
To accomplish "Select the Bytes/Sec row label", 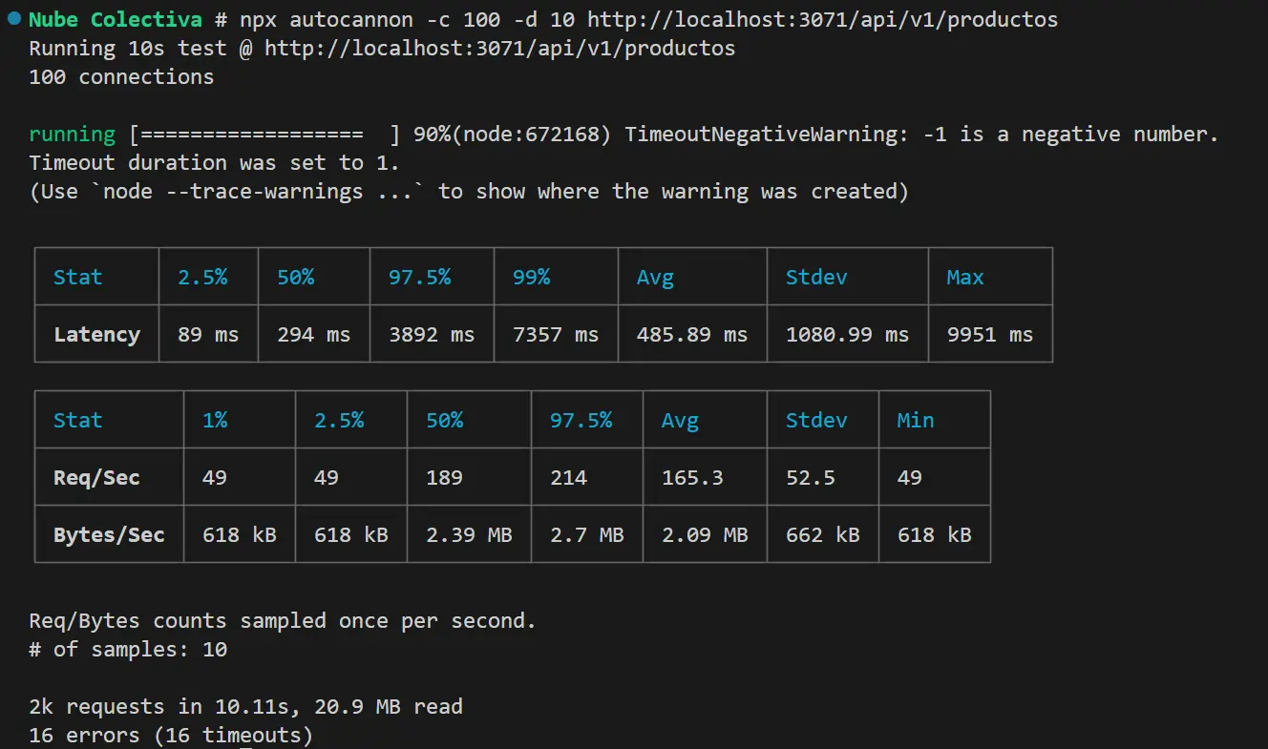I will (x=109, y=535).
